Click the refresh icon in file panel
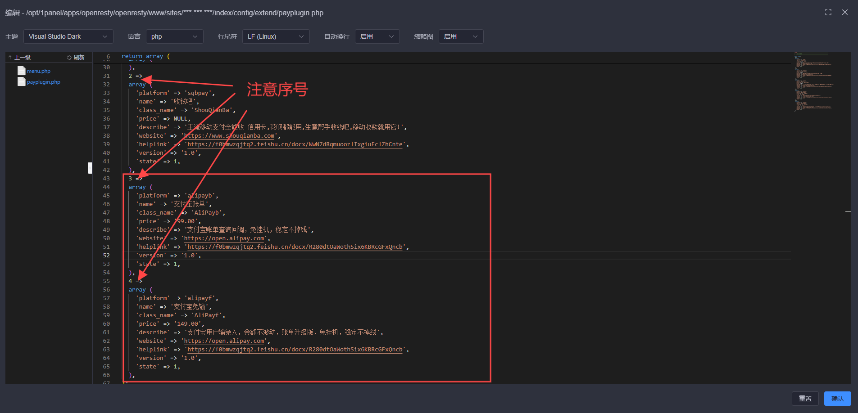This screenshot has width=858, height=413. coord(69,58)
